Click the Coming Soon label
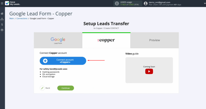 [149, 67]
